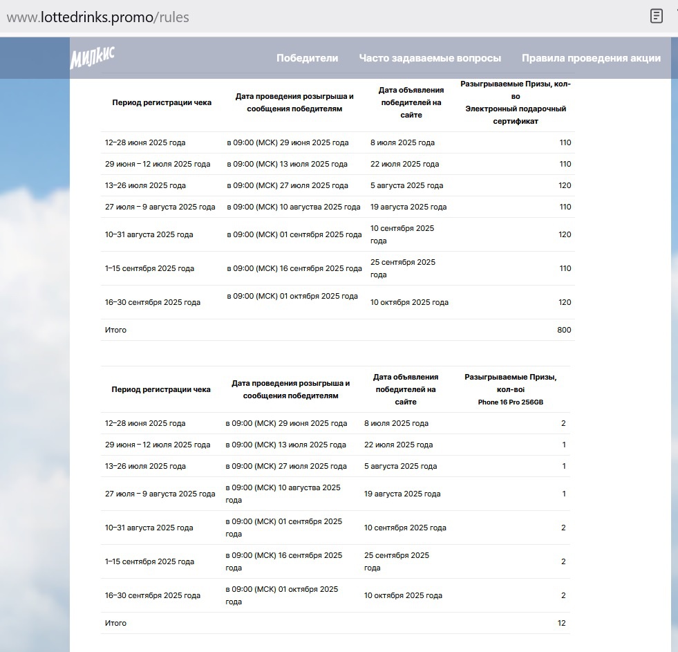
Task: Open Часто задаваемые вопросы section
Action: [430, 58]
